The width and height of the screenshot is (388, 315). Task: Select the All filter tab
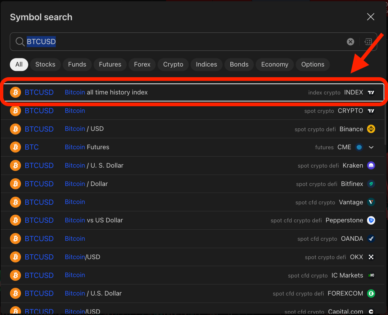[x=19, y=64]
